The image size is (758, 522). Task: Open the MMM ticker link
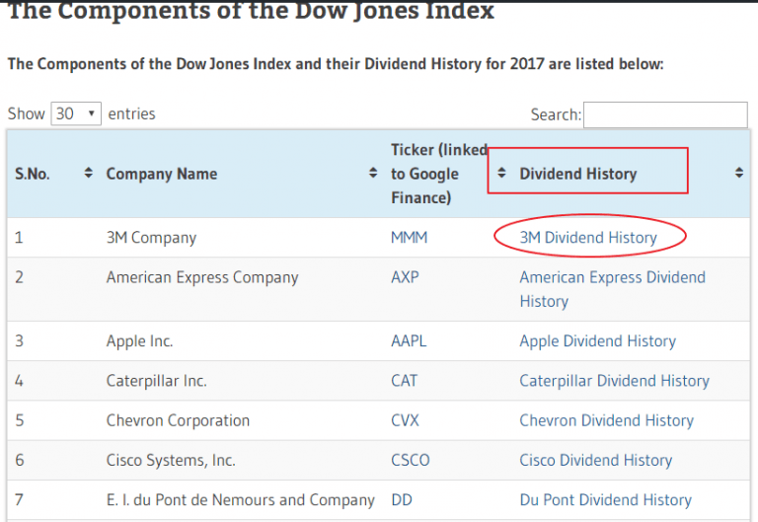[409, 237]
